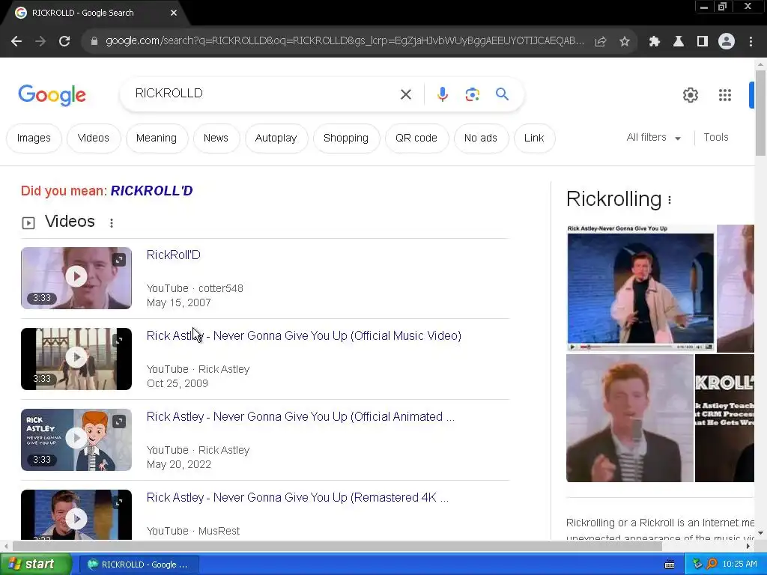Click the vertical scrollbar thumb

pos(760,113)
